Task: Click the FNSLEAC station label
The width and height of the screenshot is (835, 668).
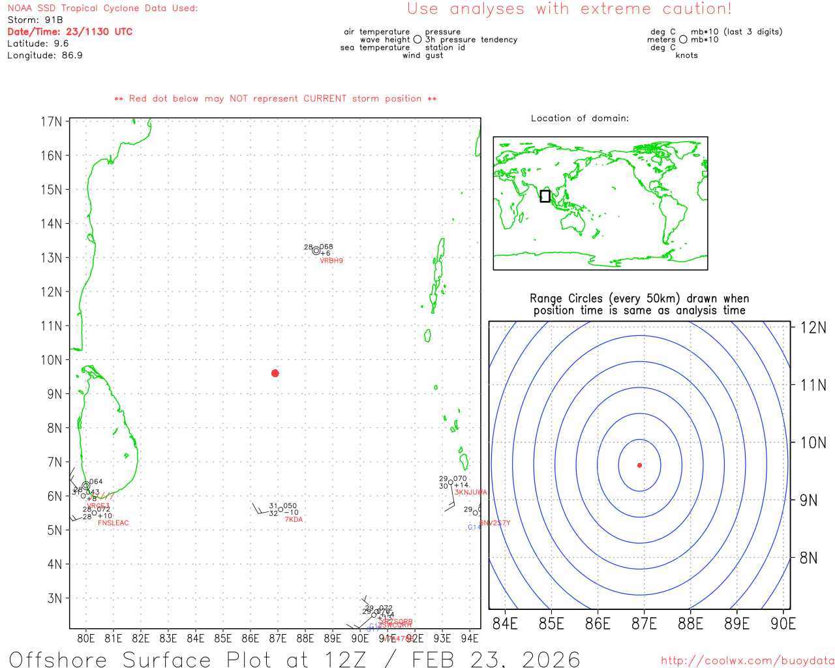Action: 114,523
